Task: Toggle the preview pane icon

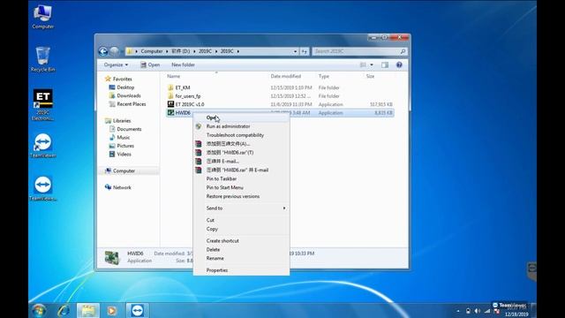Action: pos(385,64)
